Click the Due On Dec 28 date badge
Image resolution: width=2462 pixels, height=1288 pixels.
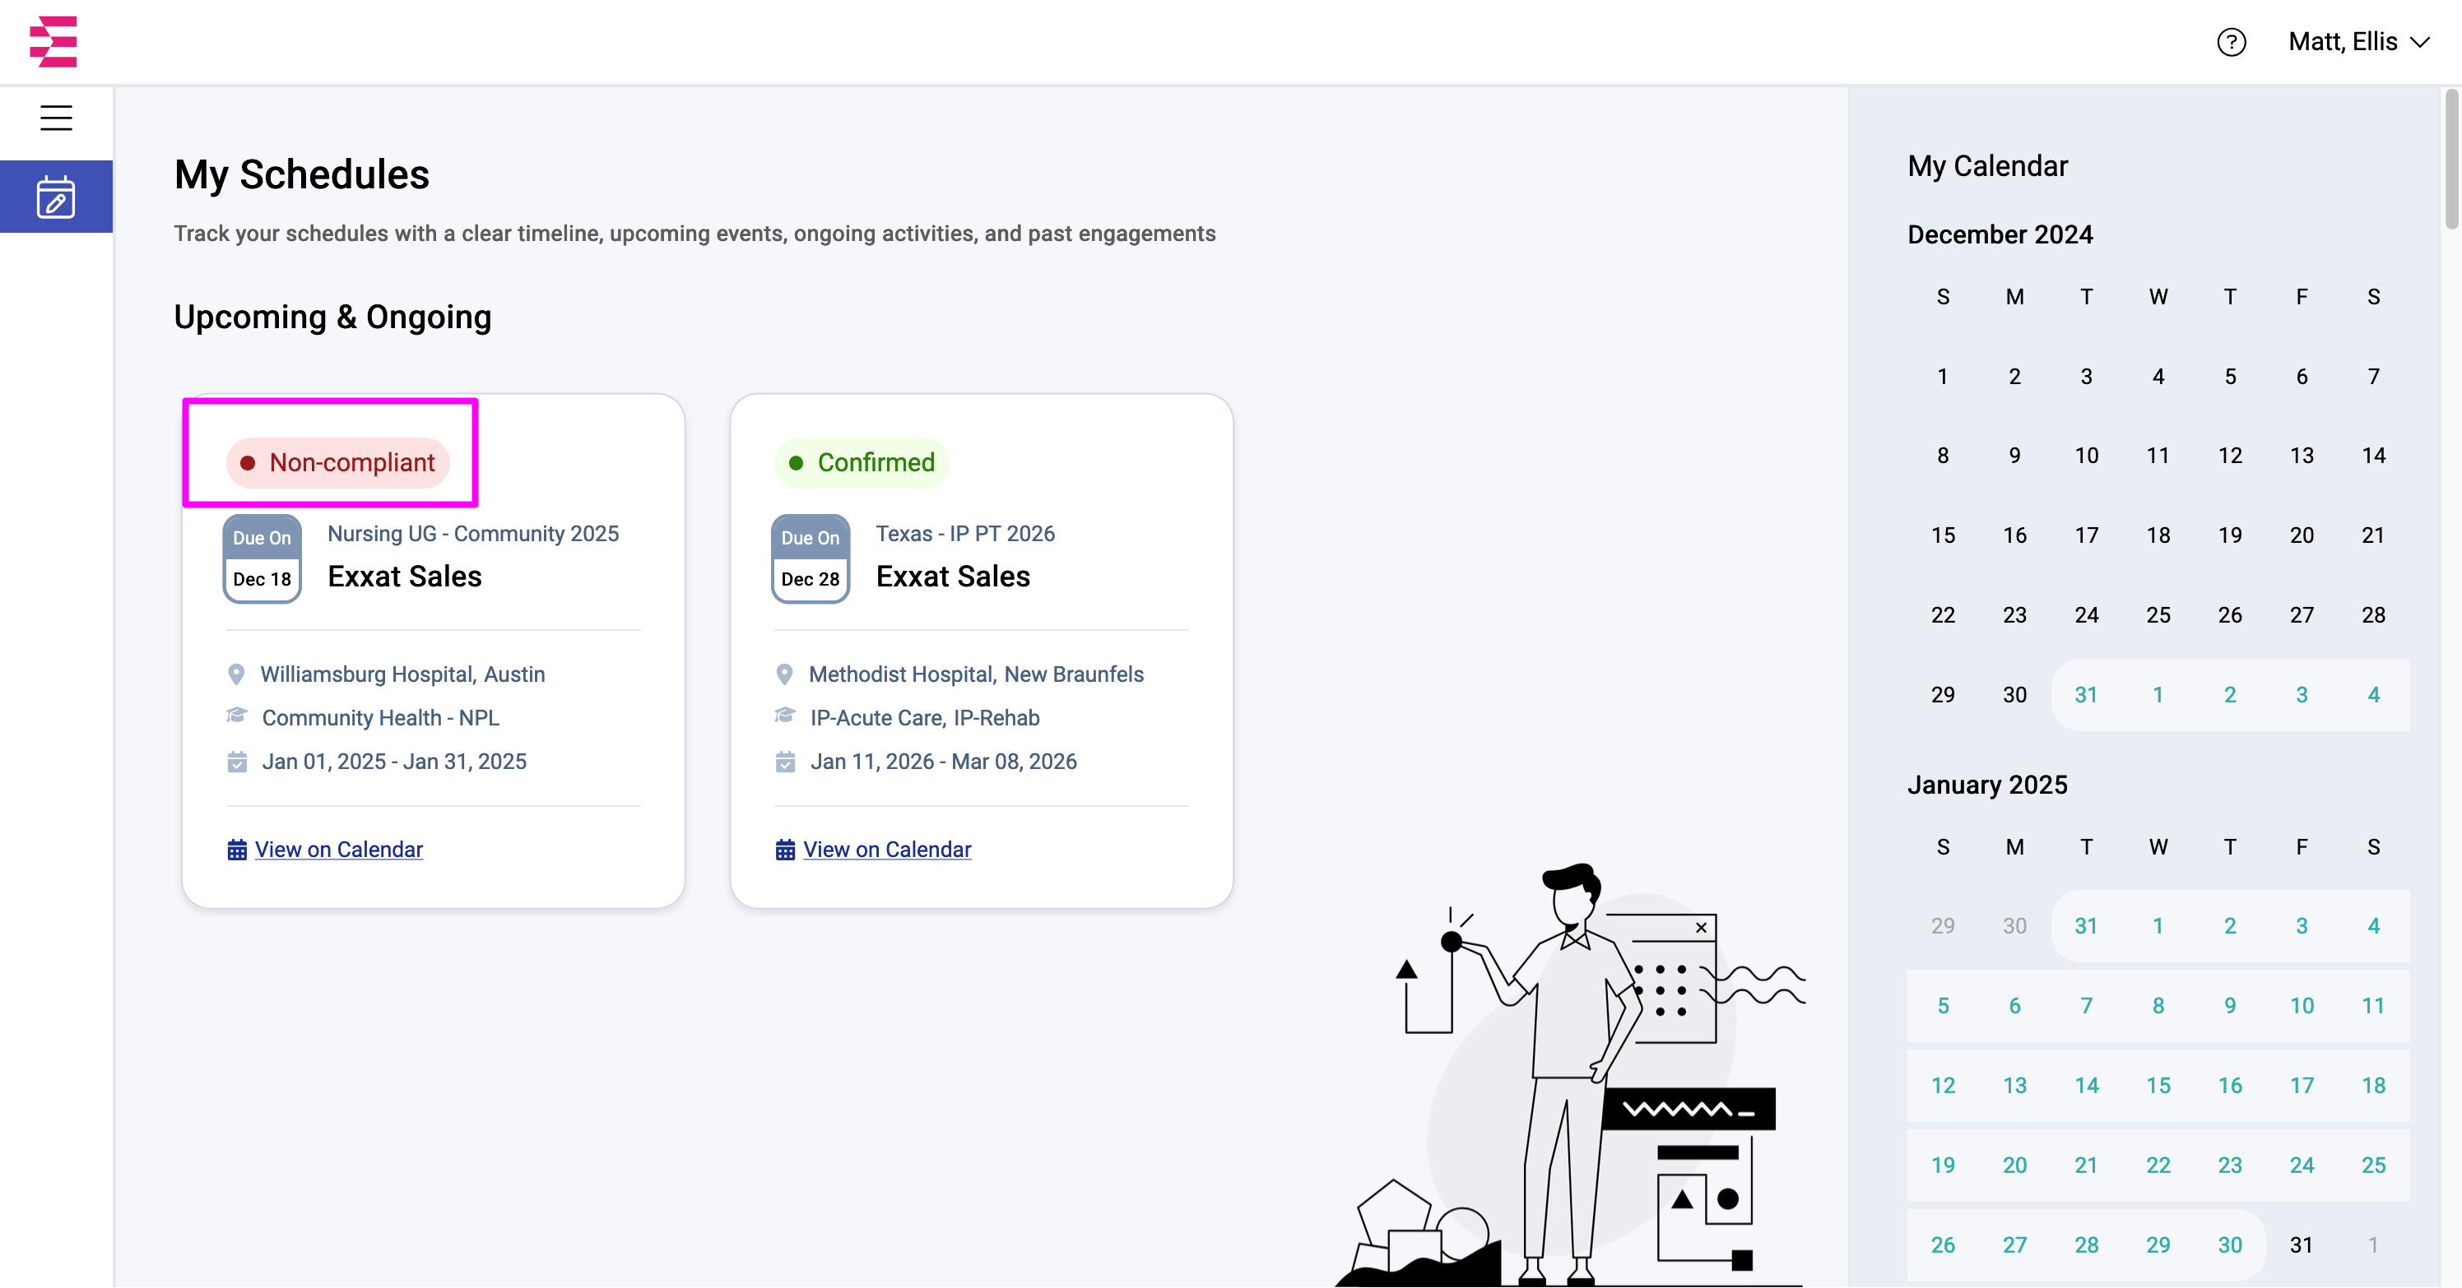[811, 559]
